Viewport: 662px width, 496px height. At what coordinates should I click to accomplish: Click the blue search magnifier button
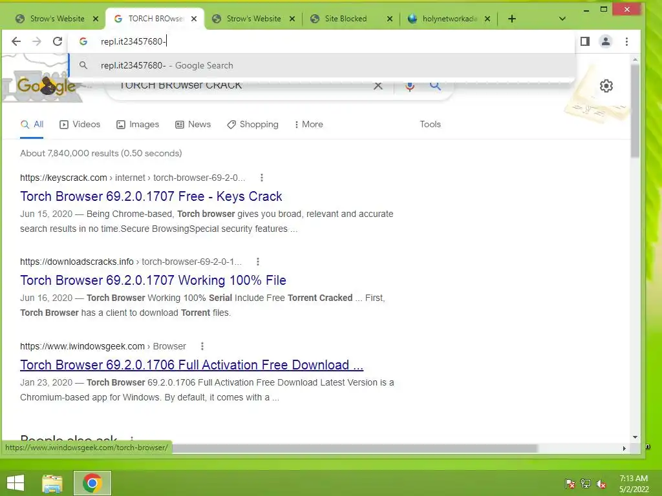coord(435,86)
